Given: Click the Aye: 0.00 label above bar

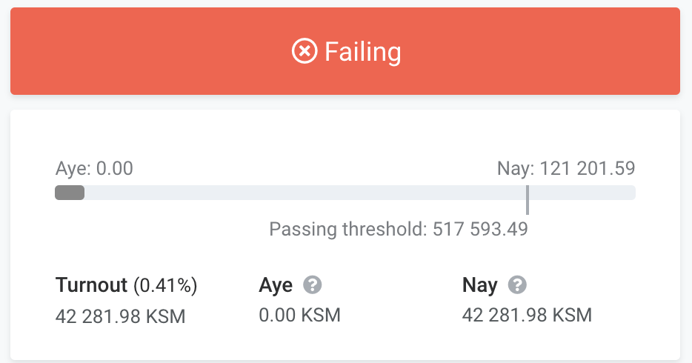Looking at the screenshot, I should point(94,168).
